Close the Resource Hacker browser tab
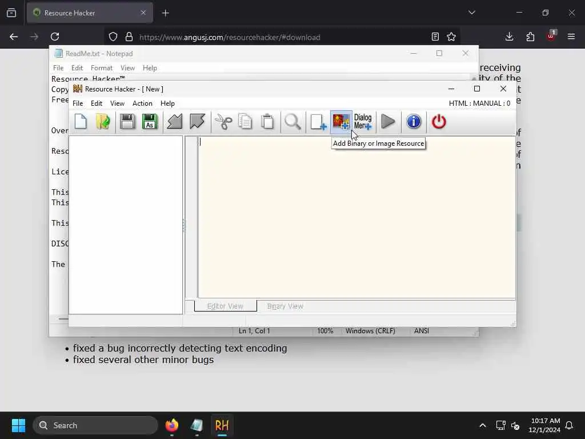 coord(143,13)
